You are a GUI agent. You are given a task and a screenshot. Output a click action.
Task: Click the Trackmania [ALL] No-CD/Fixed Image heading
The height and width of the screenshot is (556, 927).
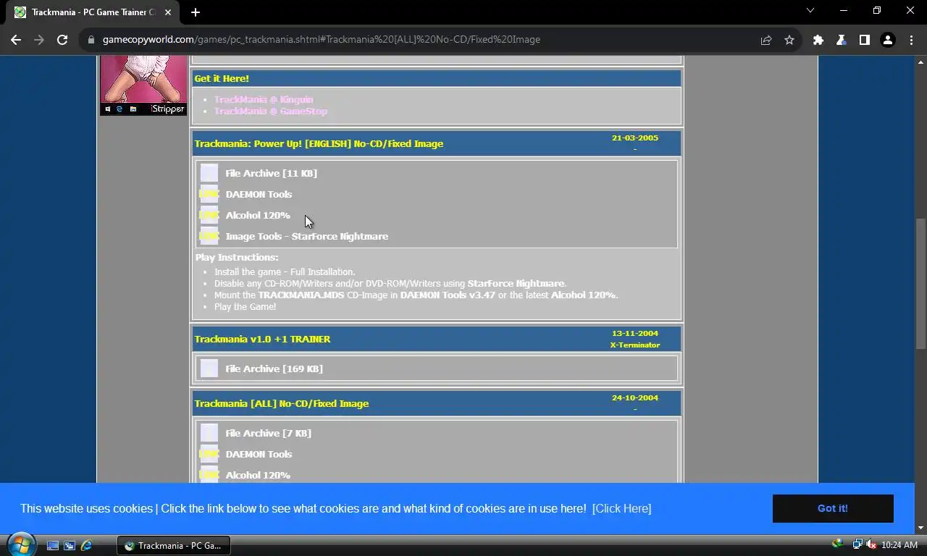[x=281, y=403]
